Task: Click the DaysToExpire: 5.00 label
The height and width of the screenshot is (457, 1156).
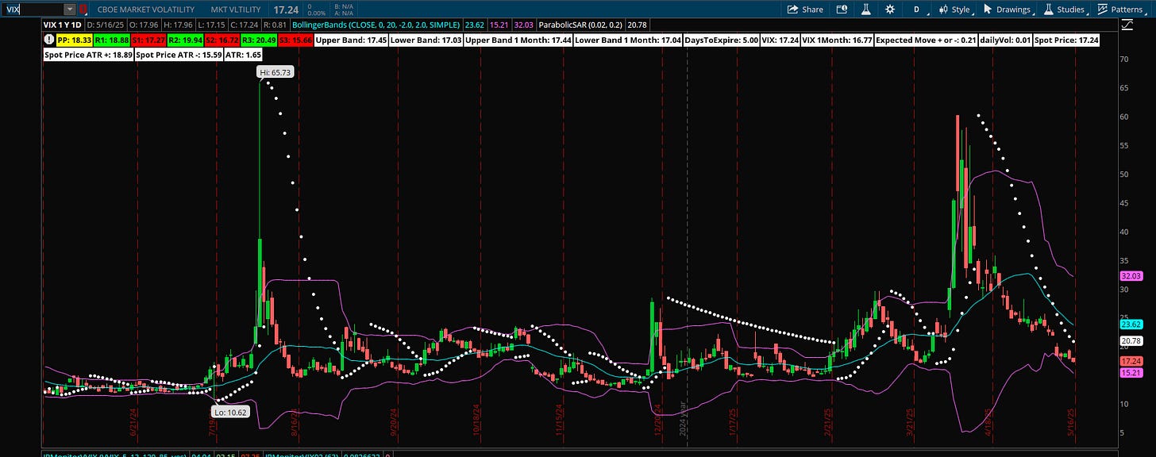Action: pos(720,39)
